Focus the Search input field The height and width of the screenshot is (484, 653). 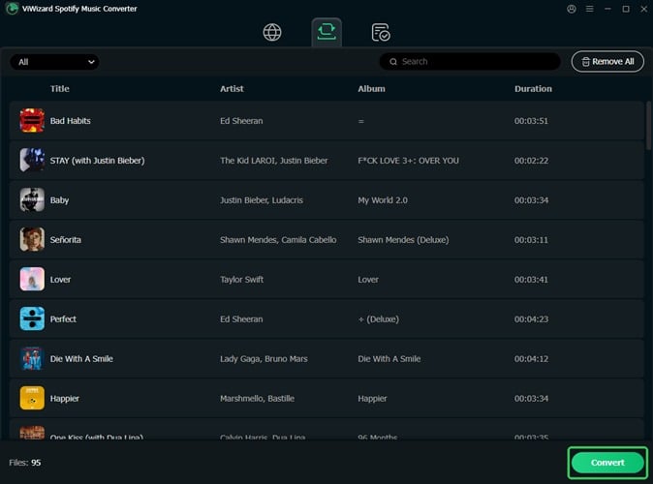click(475, 62)
